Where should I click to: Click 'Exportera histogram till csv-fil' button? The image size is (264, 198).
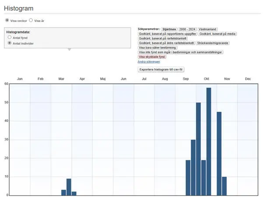tap(161, 70)
